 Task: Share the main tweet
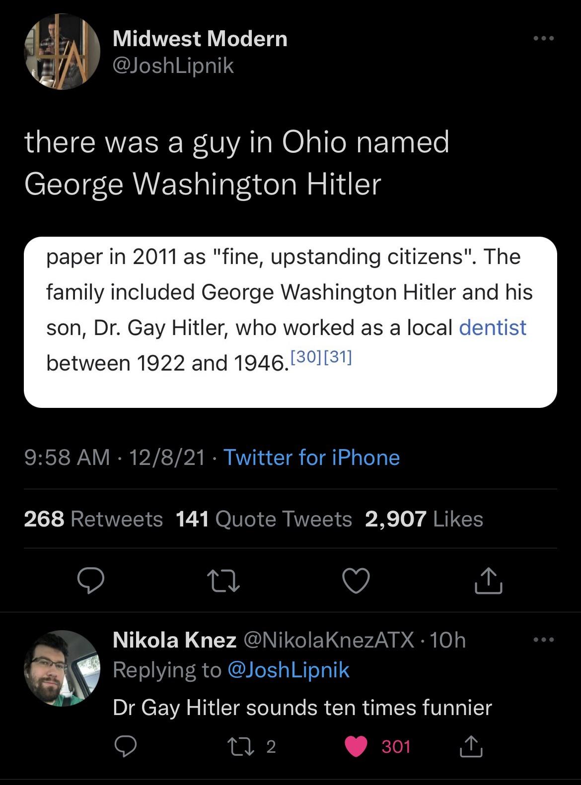(488, 582)
